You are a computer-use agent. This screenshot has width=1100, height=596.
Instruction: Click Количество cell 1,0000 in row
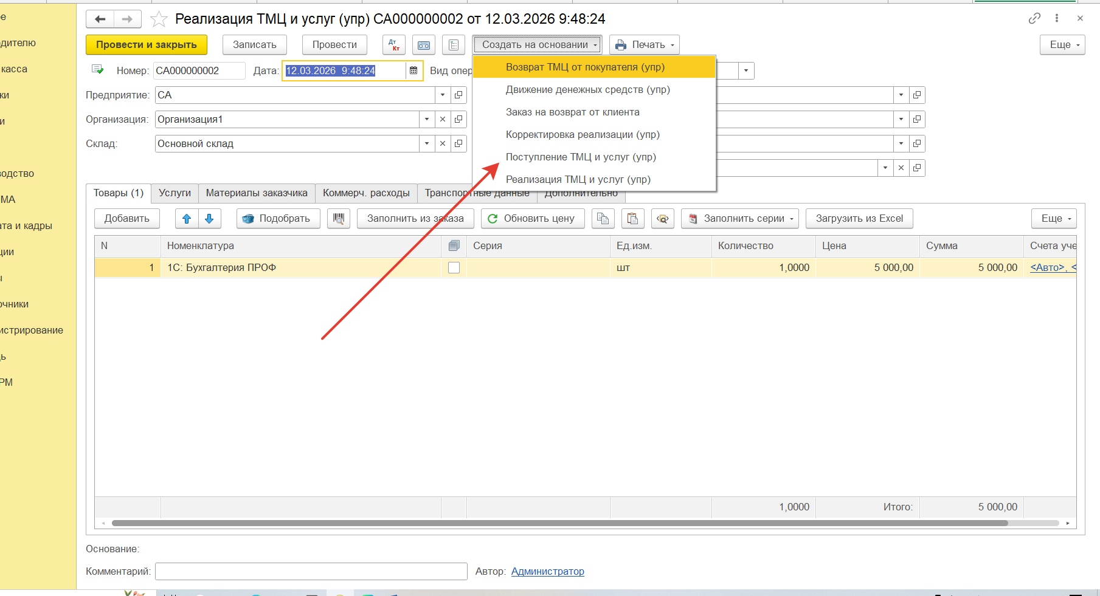[x=764, y=268]
